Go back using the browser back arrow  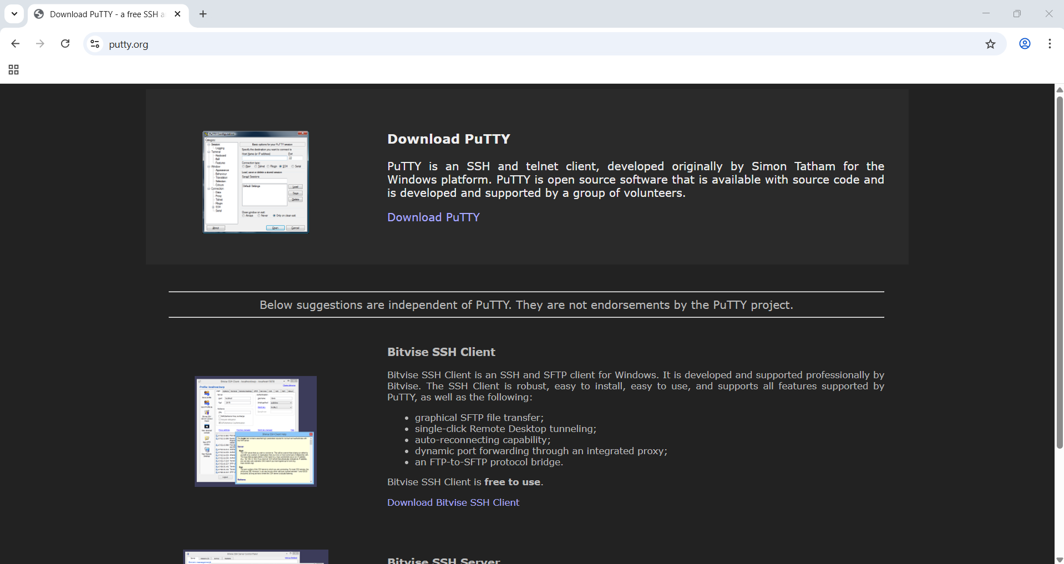click(15, 44)
